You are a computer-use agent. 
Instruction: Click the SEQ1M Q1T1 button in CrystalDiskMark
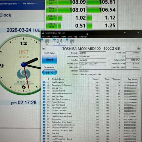click(x=51, y=10)
